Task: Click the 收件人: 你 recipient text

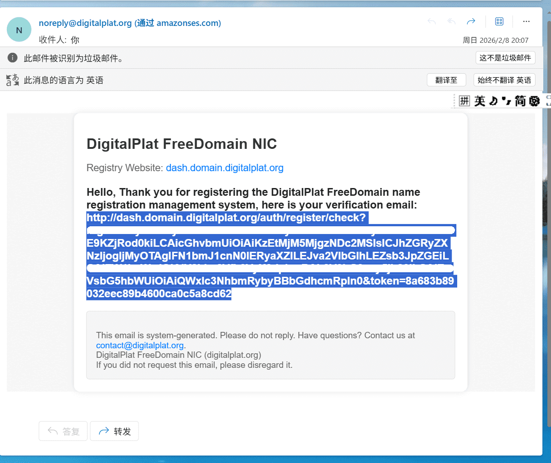Action: click(59, 40)
